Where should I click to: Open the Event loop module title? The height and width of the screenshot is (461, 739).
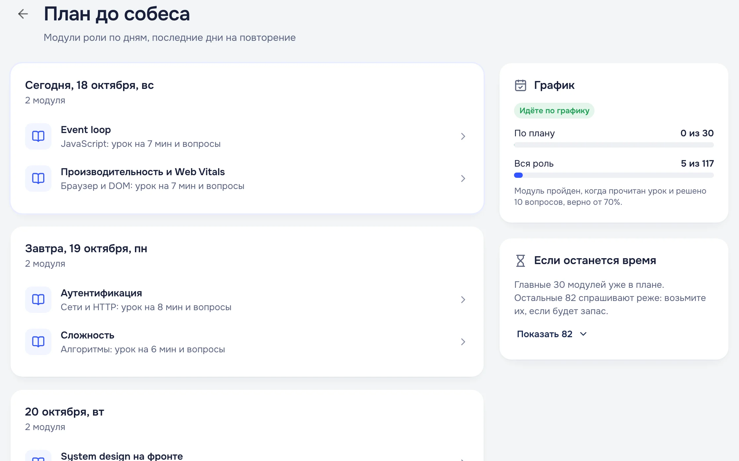click(86, 130)
